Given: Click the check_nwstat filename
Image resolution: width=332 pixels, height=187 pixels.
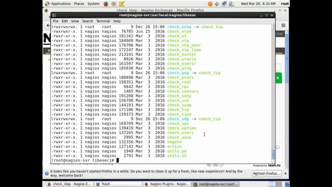Looking at the screenshot, I should (182, 55).
